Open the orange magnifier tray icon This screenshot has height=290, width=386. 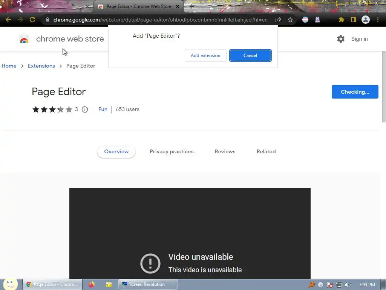coord(312,285)
